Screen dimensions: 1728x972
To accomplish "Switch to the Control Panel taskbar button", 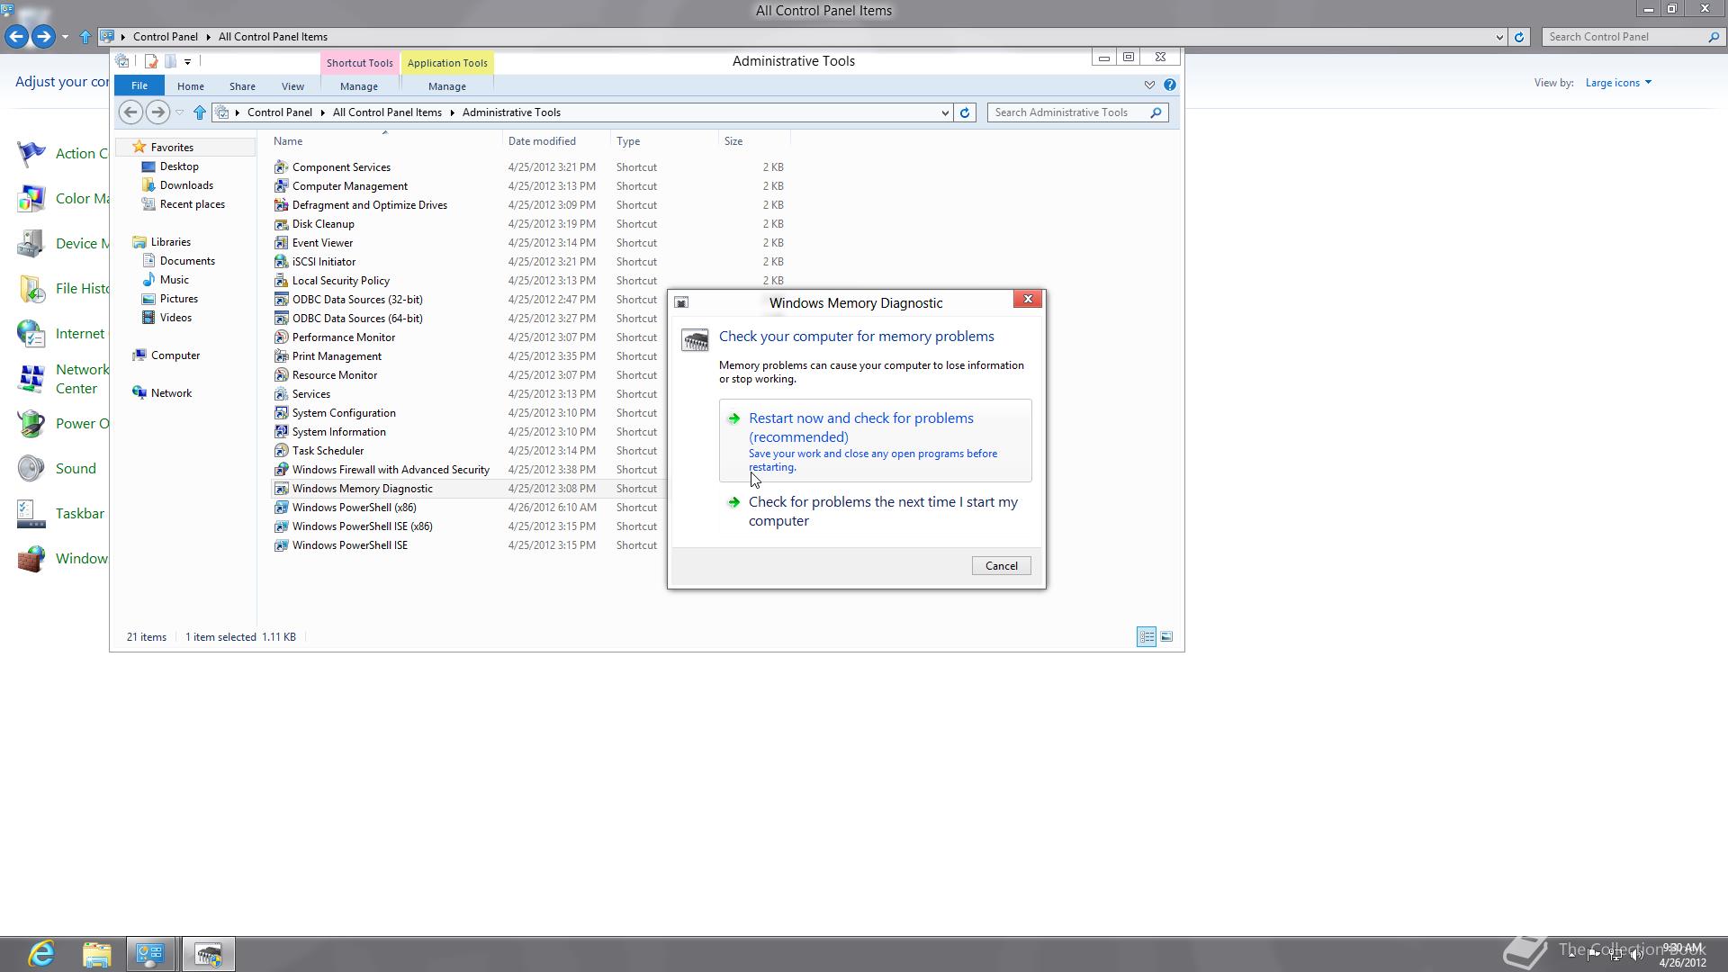I will pyautogui.click(x=150, y=954).
